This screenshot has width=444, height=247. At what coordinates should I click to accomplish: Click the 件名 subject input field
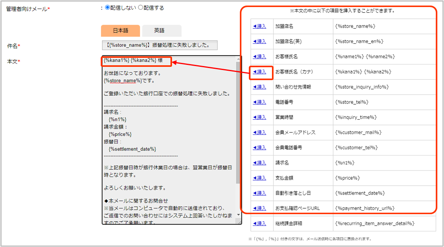(159, 45)
